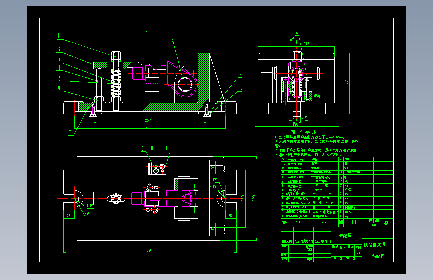Click the 257 dimension value
The image size is (433, 280).
pos(148,120)
